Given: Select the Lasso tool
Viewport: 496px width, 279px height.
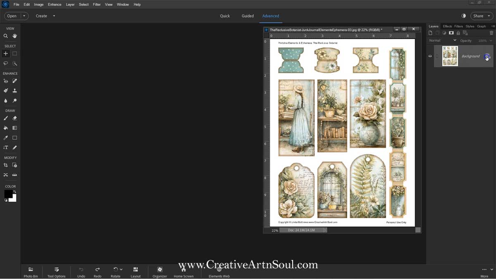Looking at the screenshot, I should pos(6,63).
